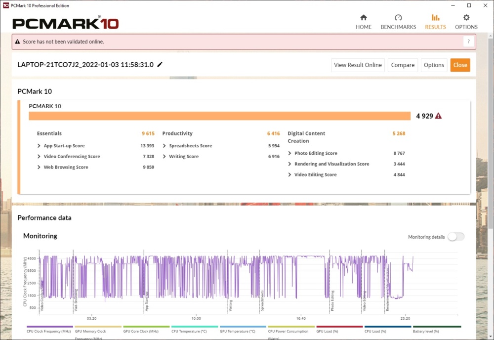Toggle GPU Temperature legend swatch
The image size is (494, 340).
pyautogui.click(x=243, y=327)
